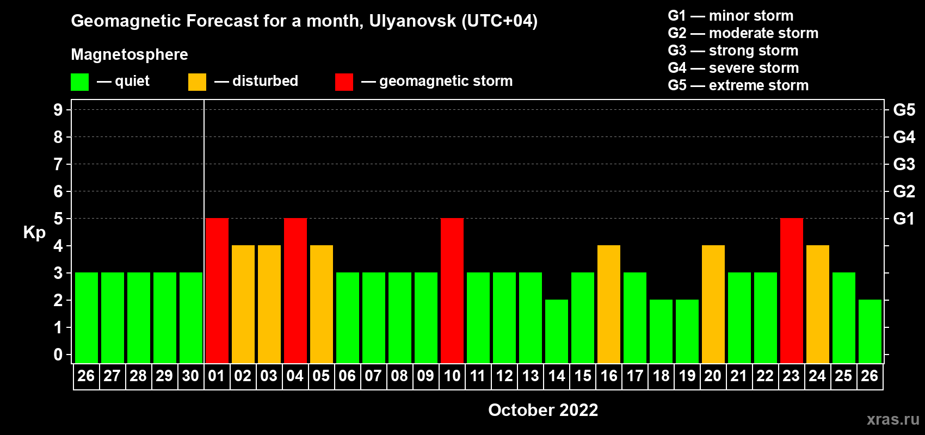925x435 pixels.
Task: Open the xras.ru watermark link
Action: pos(892,419)
